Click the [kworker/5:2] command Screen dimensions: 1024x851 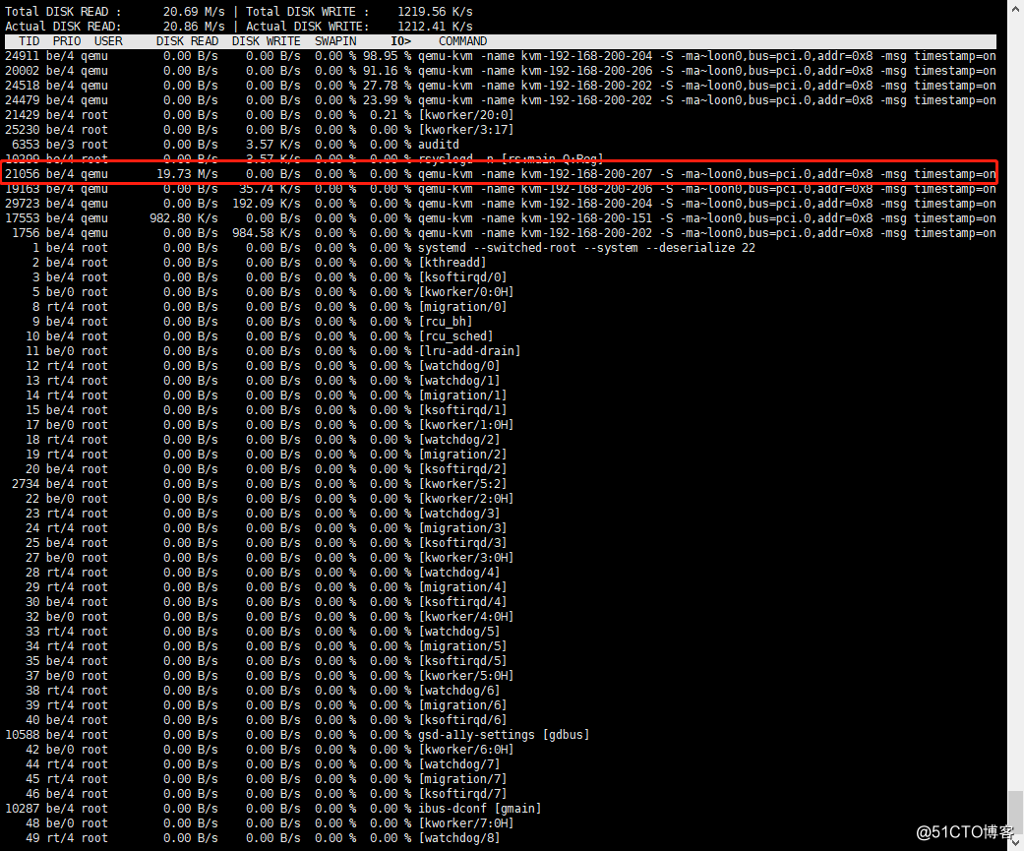point(463,484)
